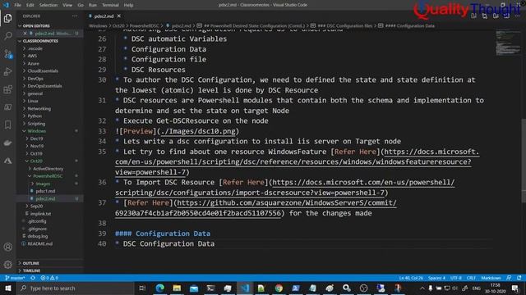The image size is (526, 295).
Task: Open errors and warnings status indicator
Action: tap(49, 278)
